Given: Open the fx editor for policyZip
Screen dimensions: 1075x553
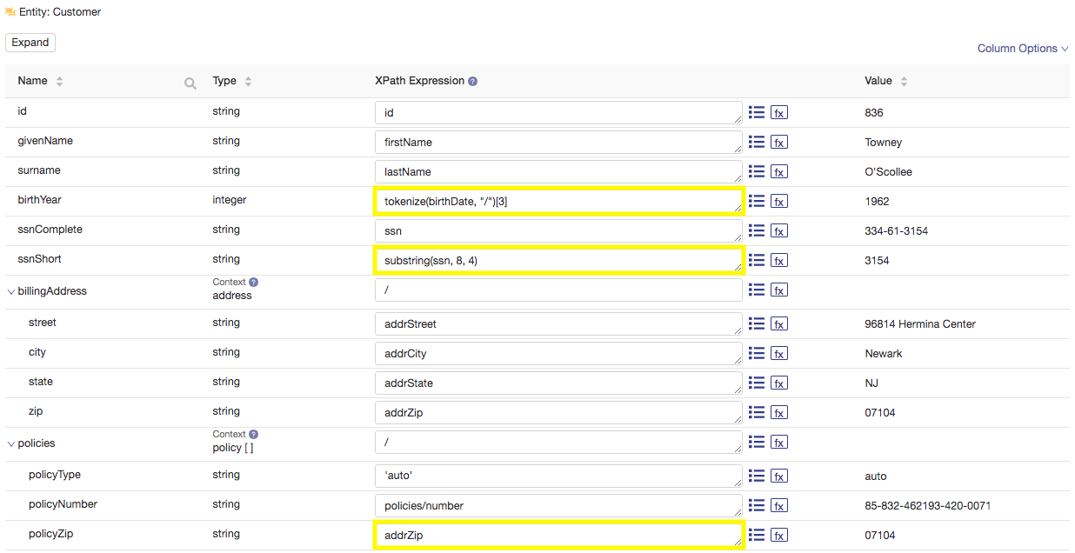Looking at the screenshot, I should click(779, 535).
